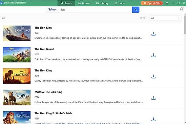Click The Lion Guard thumbnail
Viewport: 186px width, 124px height.
point(17,55)
